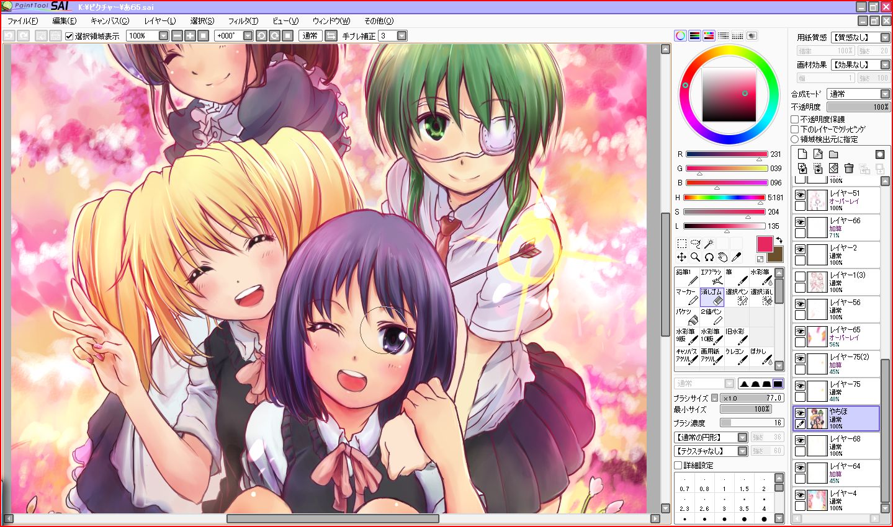Select the magnifier zoom tool

[695, 257]
